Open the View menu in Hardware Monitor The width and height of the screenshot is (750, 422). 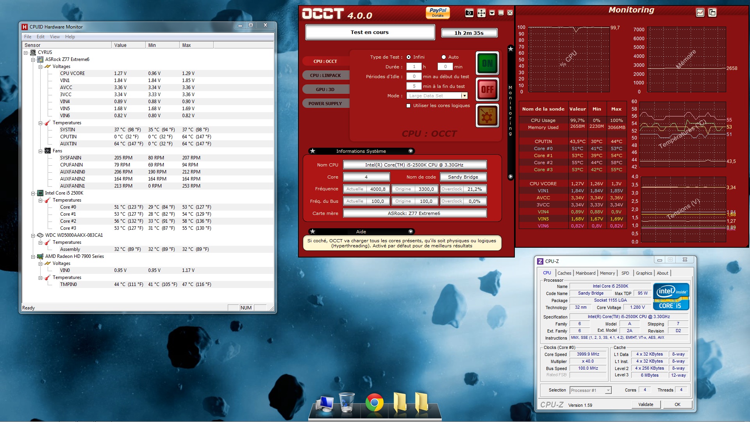[x=55, y=37]
